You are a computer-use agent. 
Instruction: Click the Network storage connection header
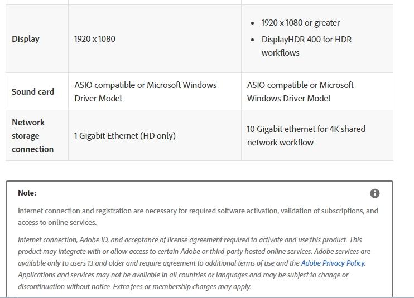click(x=33, y=136)
